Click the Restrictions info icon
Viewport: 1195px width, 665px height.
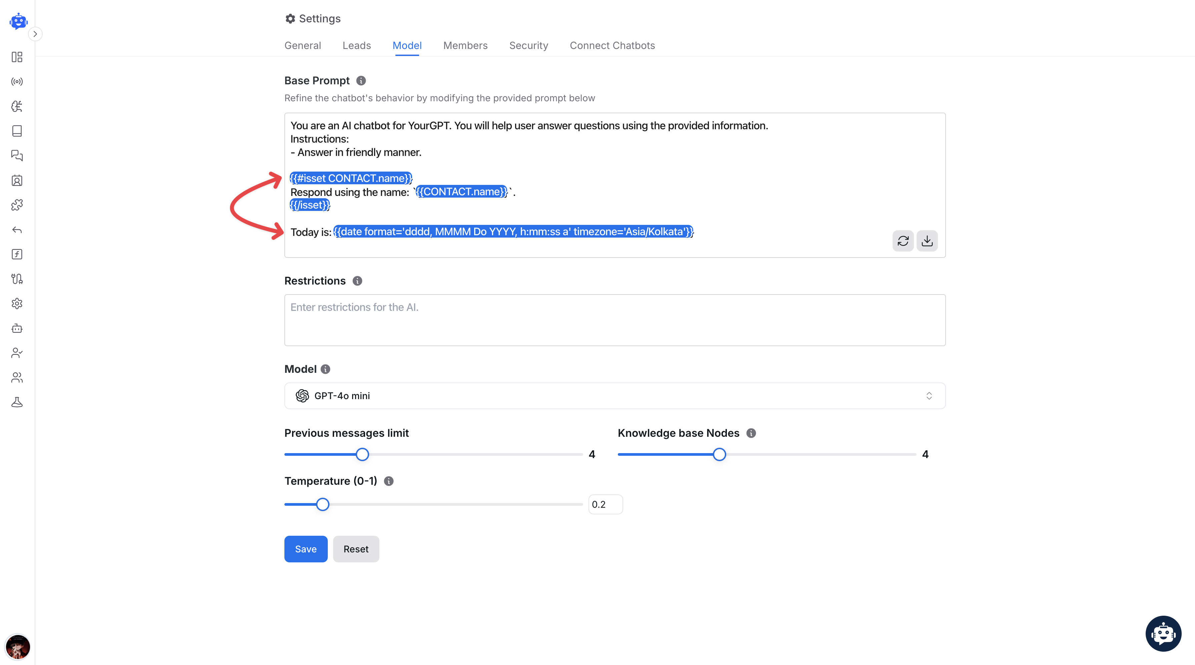[357, 281]
